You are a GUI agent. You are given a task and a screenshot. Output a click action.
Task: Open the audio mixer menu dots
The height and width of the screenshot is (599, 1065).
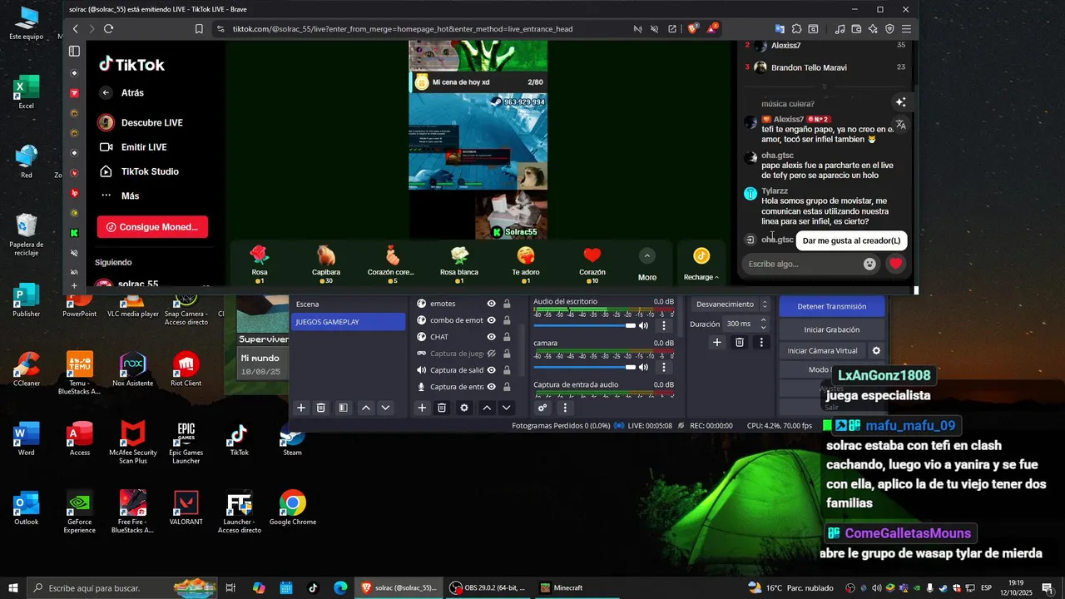565,408
